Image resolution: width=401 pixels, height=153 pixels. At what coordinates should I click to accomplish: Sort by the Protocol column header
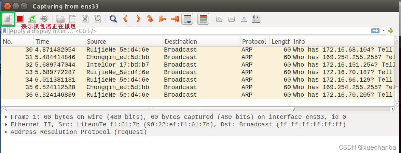tap(254, 41)
